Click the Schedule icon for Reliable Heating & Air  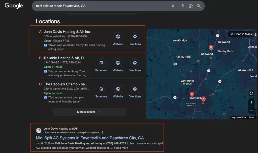pos(101,63)
